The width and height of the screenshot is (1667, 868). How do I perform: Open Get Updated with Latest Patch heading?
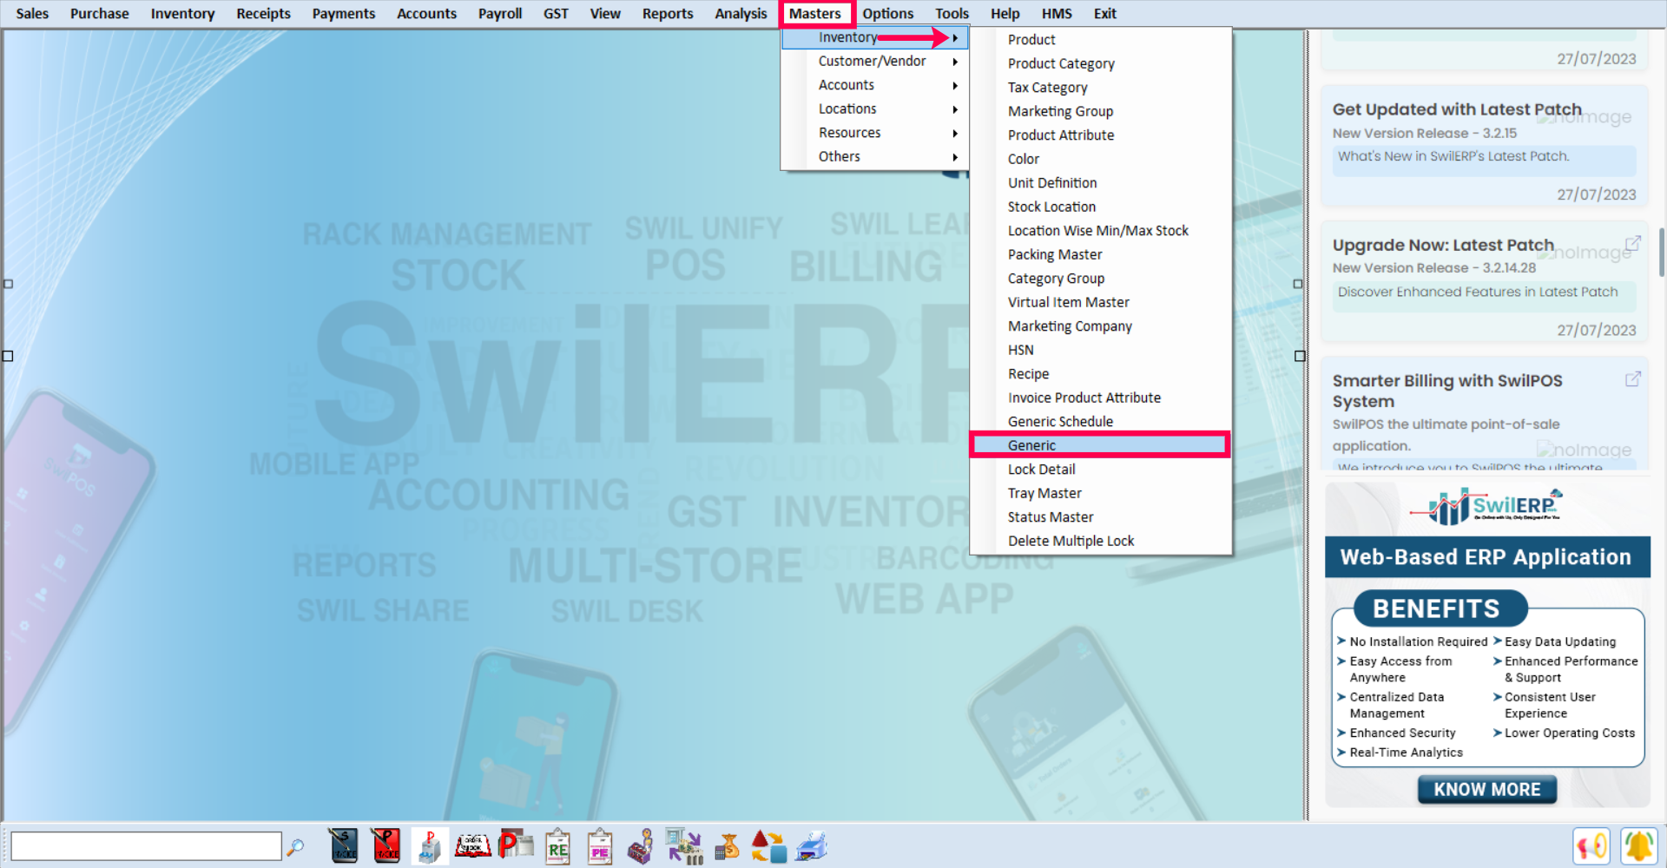coord(1457,109)
